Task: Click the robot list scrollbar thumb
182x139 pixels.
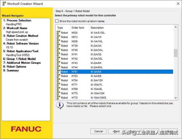Action: coord(176,53)
